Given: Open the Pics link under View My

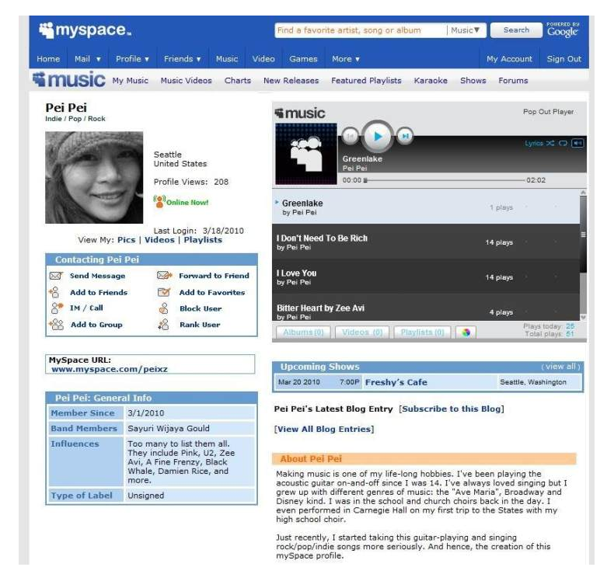Looking at the screenshot, I should 127,240.
